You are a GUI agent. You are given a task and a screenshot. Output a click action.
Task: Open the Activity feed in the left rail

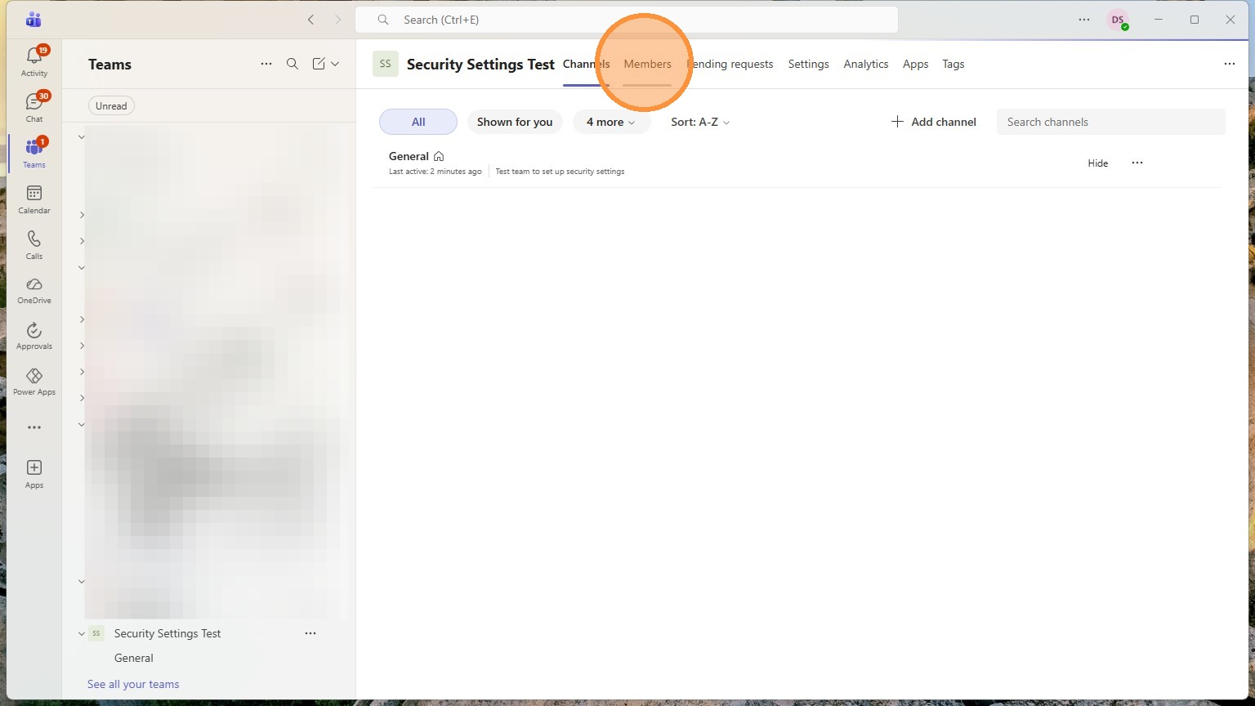[34, 61]
